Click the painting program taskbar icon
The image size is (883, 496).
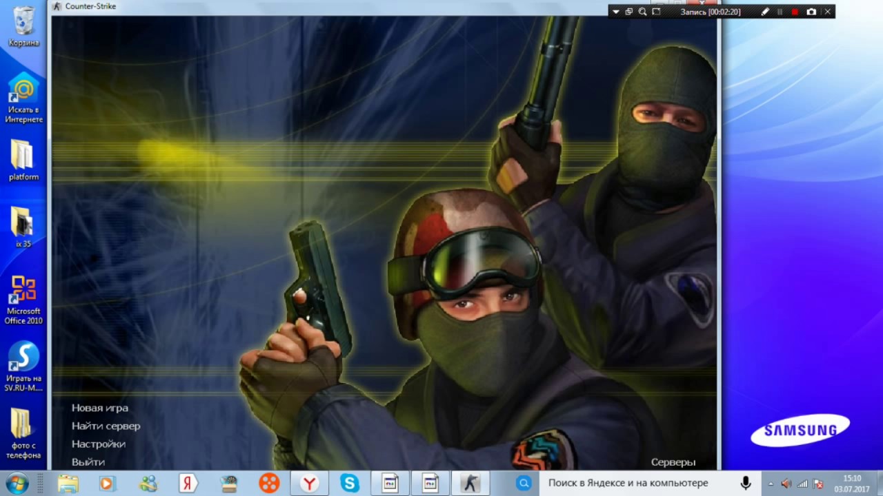228,483
